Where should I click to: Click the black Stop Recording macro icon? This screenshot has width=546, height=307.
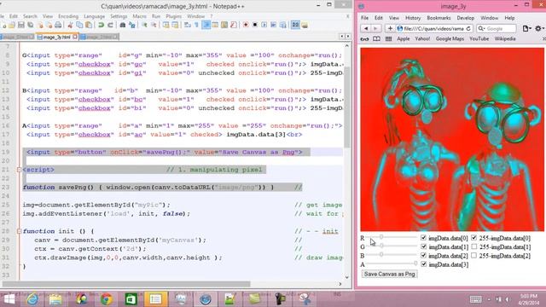point(255,25)
